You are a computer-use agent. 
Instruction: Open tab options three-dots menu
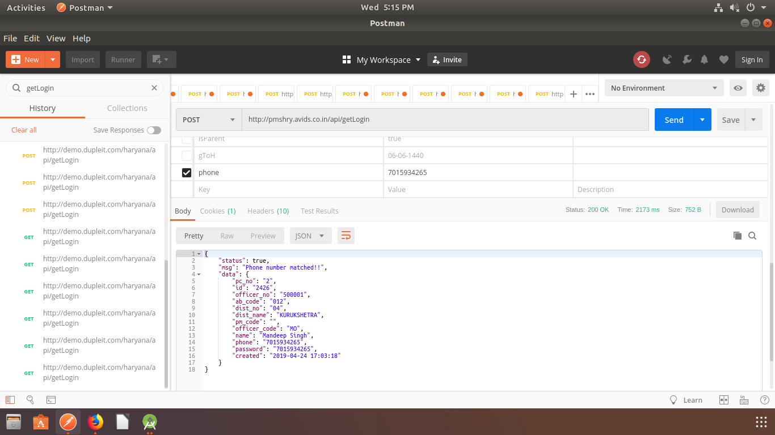(590, 94)
